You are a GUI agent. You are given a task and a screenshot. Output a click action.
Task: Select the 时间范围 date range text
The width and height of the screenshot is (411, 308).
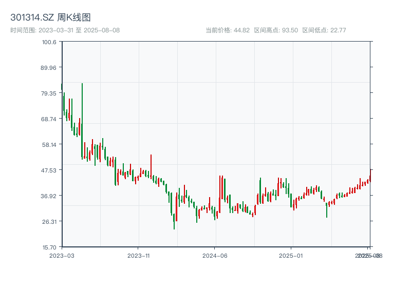point(65,30)
